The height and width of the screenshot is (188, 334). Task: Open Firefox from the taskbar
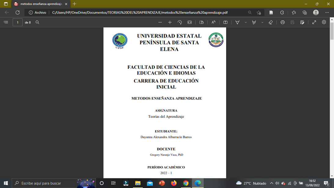pyautogui.click(x=174, y=183)
